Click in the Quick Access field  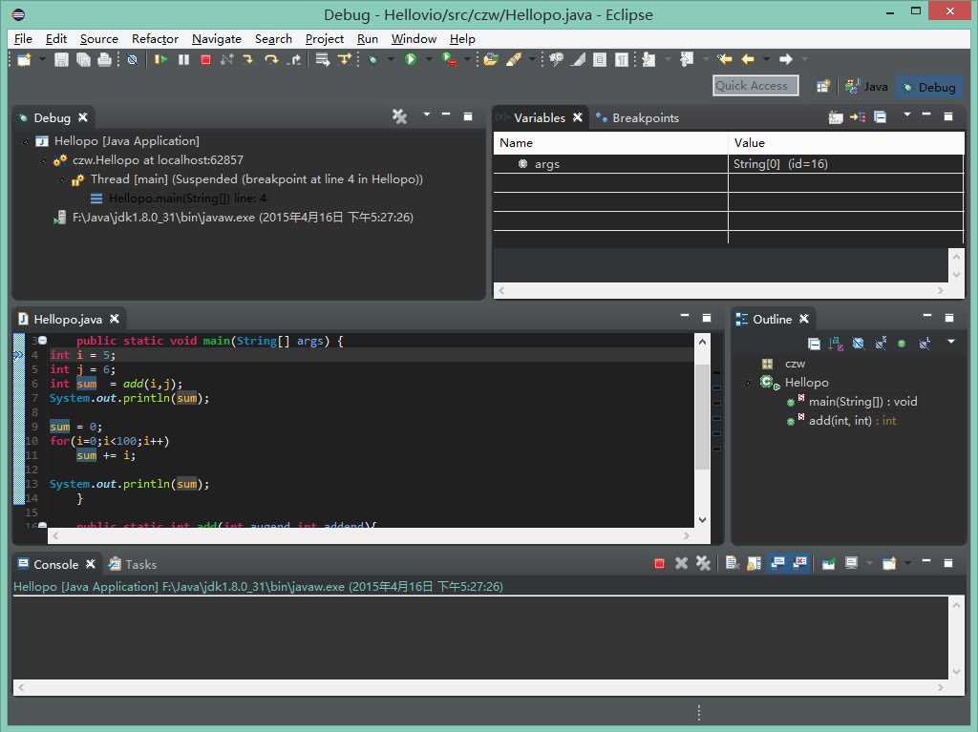755,86
